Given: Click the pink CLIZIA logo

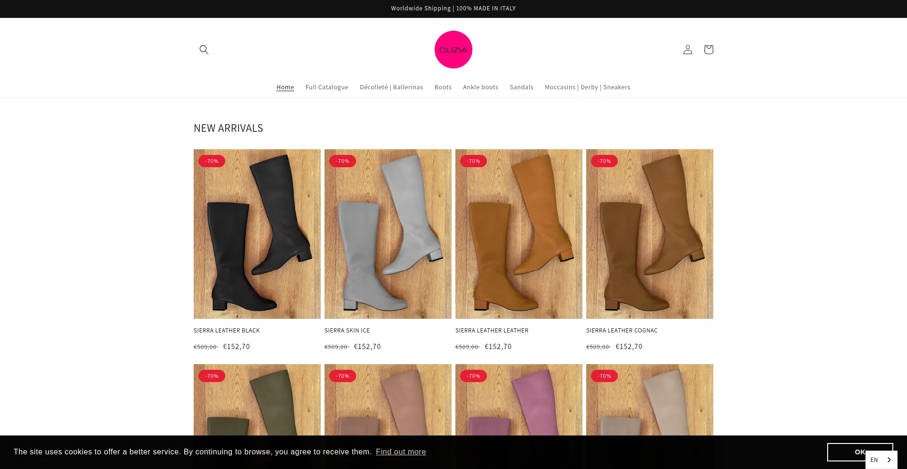Looking at the screenshot, I should [x=453, y=50].
